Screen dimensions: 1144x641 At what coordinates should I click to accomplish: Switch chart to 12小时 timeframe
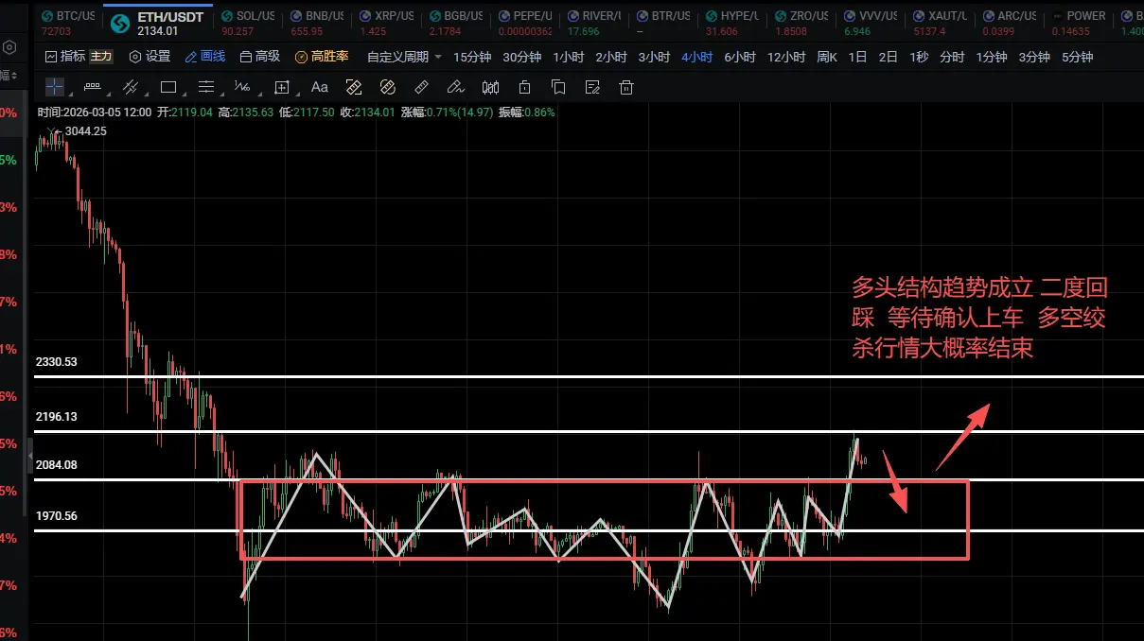tap(786, 57)
